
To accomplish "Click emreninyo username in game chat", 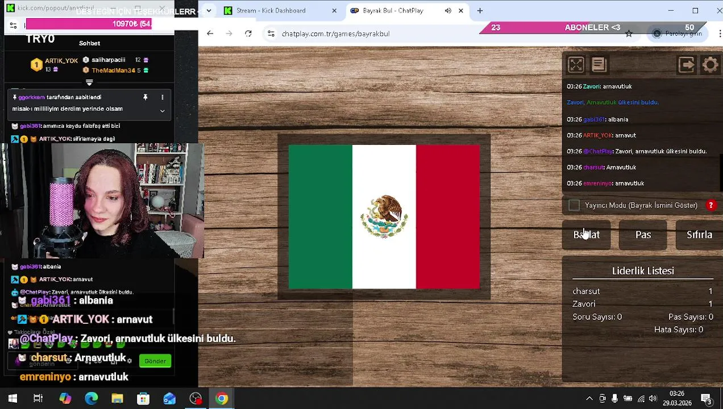I will point(597,183).
